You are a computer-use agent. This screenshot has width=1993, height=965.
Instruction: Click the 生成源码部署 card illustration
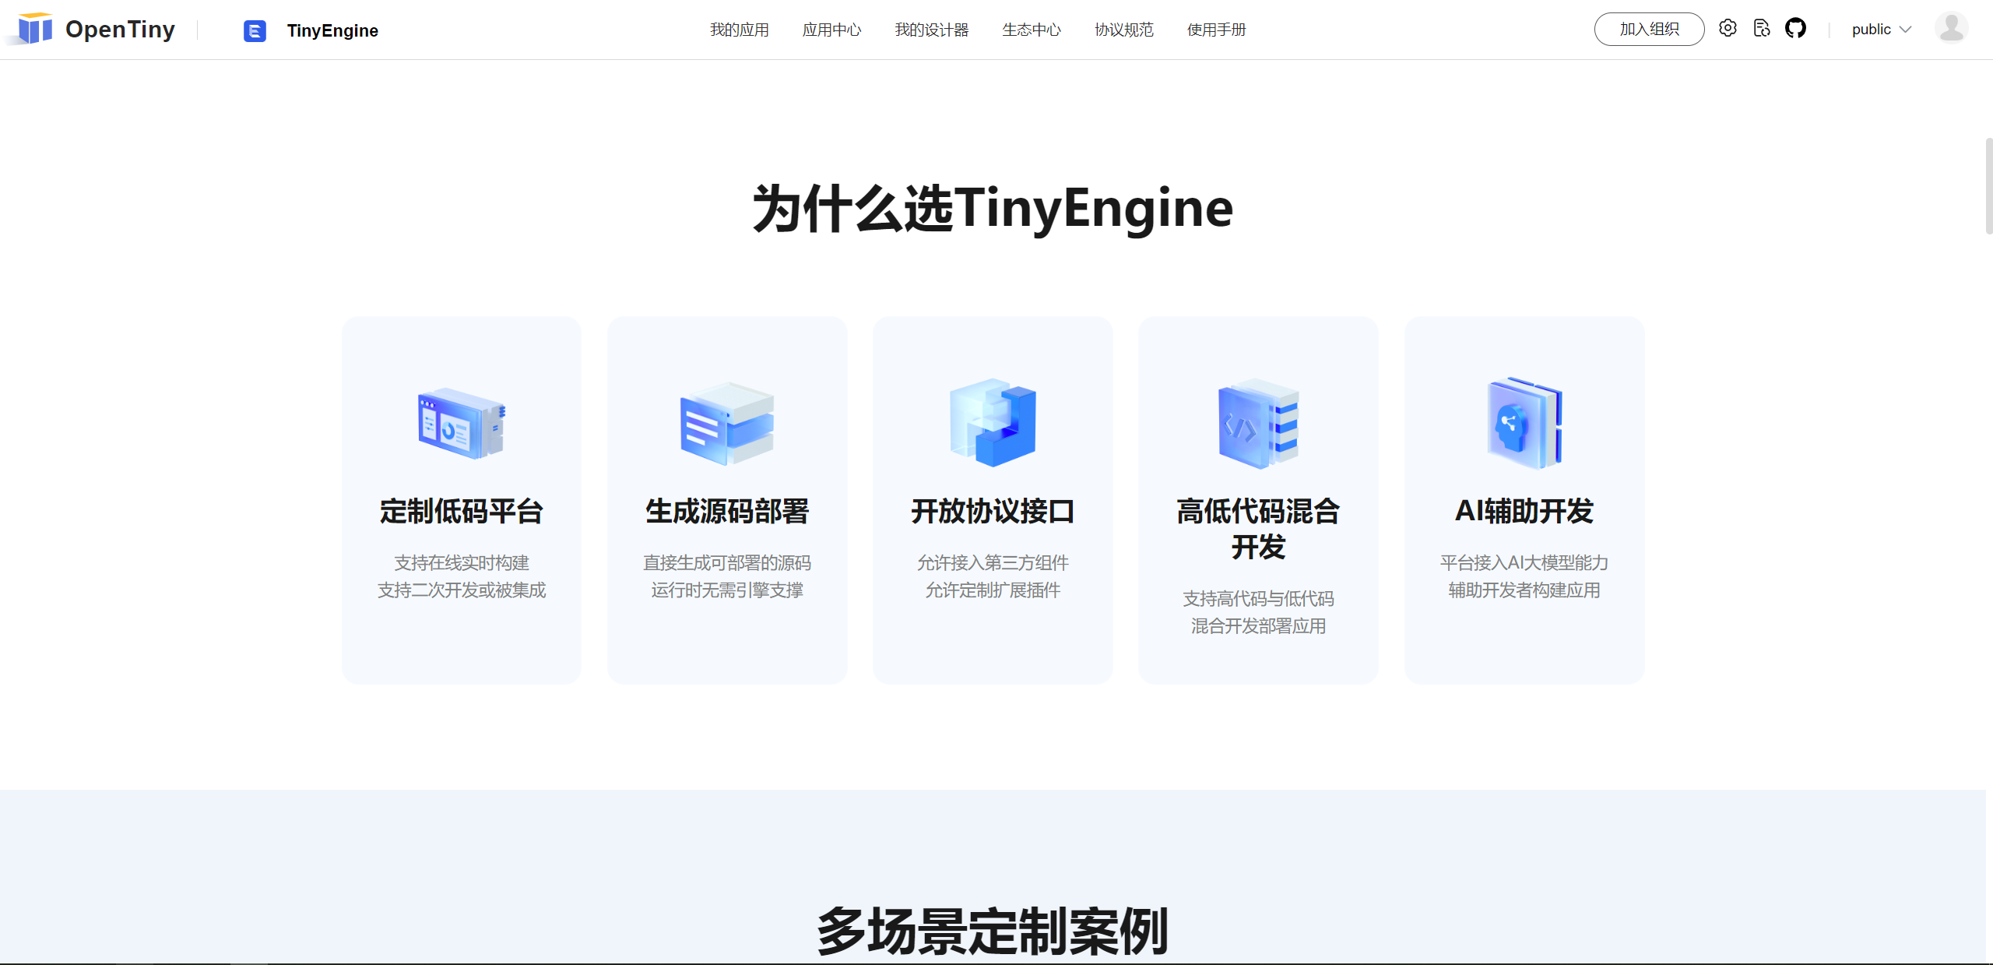coord(726,424)
